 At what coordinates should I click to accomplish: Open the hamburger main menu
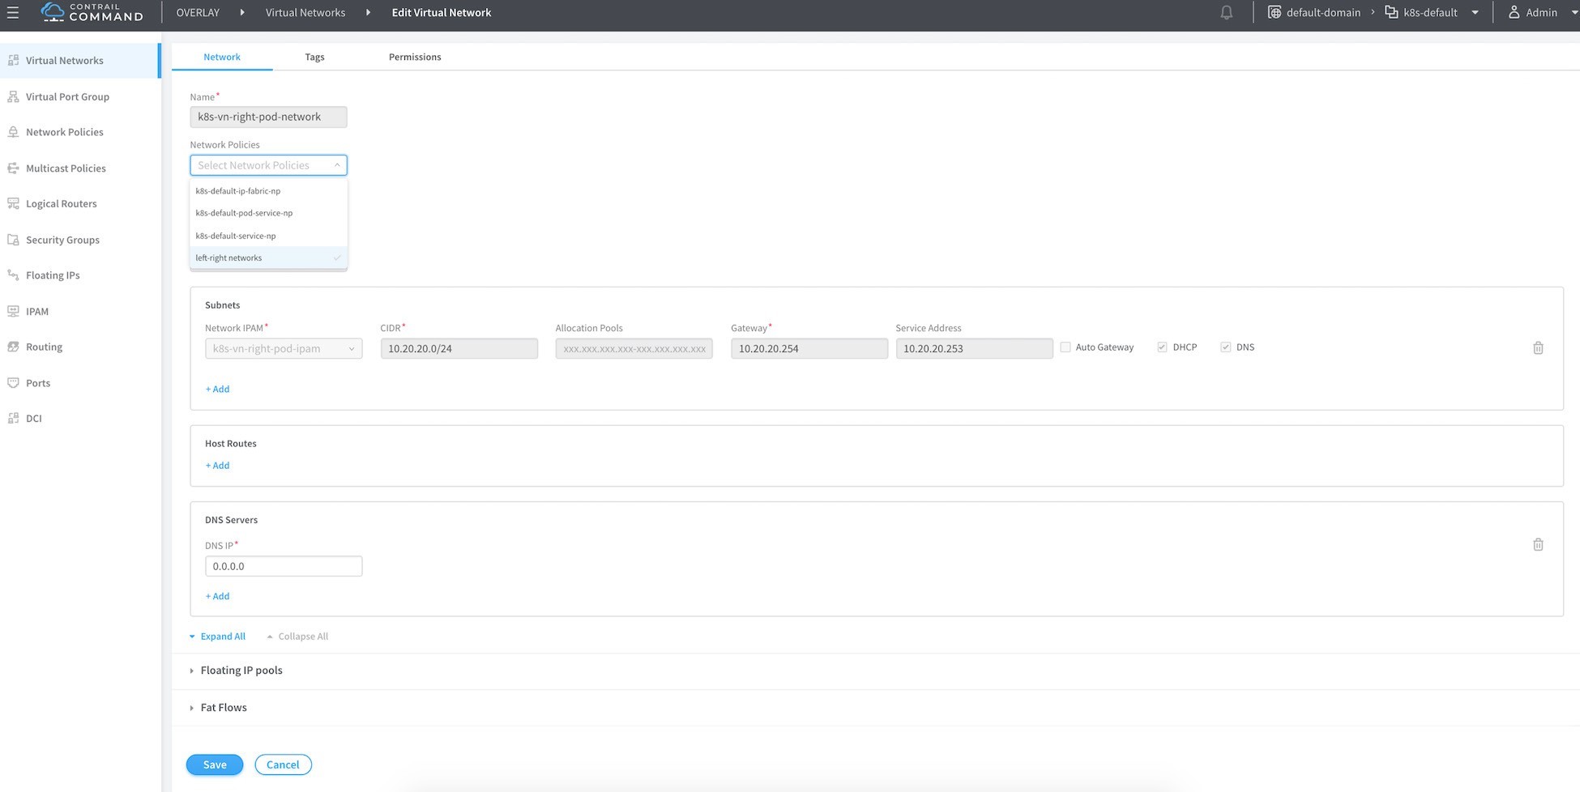(13, 12)
